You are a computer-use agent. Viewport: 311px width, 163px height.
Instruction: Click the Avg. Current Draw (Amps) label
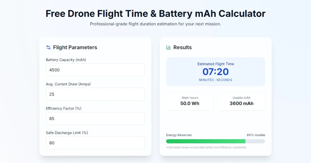pyautogui.click(x=68, y=84)
